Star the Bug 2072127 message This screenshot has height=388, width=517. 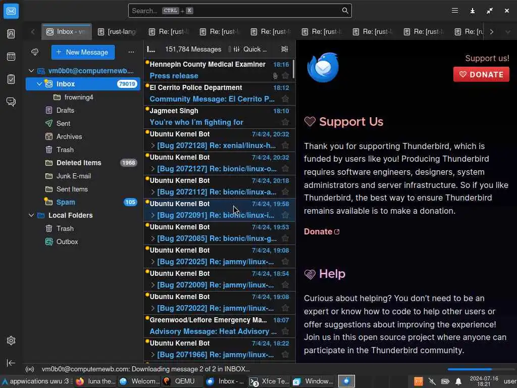285,169
